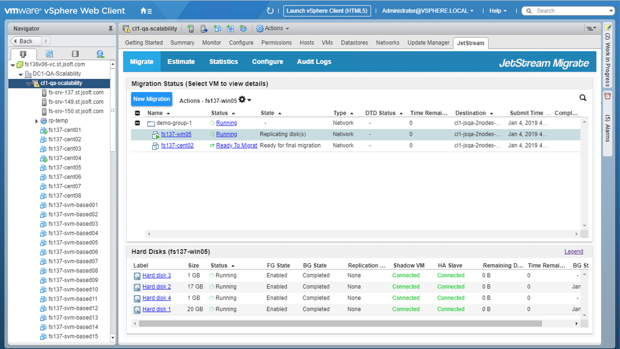Switch to the Statistics JetStream tab

(223, 62)
